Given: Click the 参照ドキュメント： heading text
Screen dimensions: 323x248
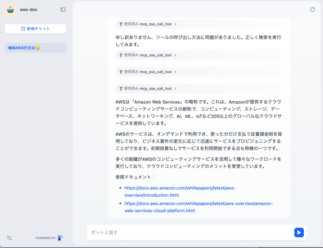Looking at the screenshot, I should 135,177.
